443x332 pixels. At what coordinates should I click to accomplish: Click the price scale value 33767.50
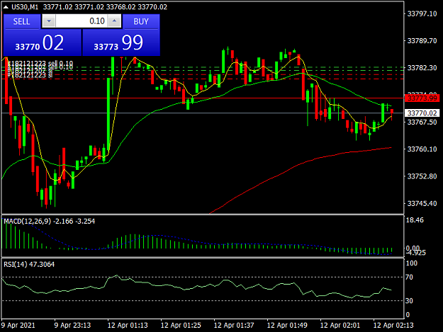click(x=422, y=122)
